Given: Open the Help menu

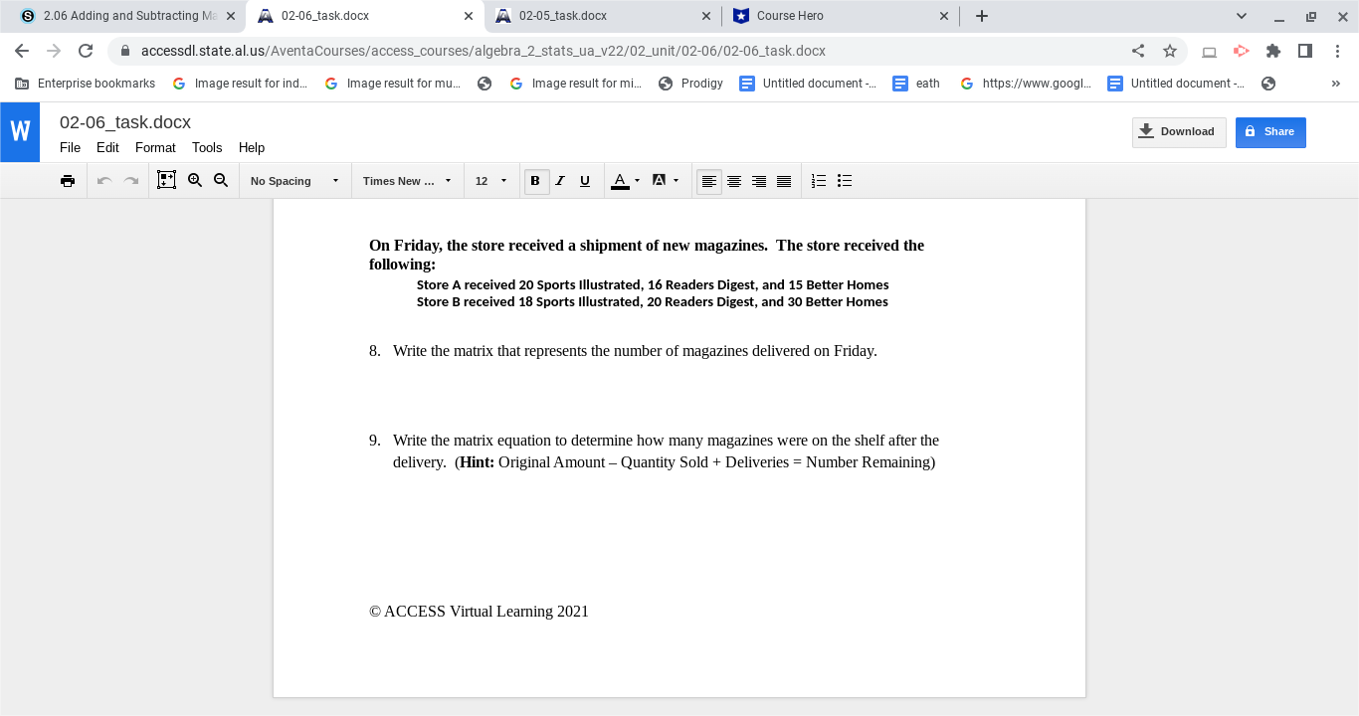Looking at the screenshot, I should (x=252, y=147).
